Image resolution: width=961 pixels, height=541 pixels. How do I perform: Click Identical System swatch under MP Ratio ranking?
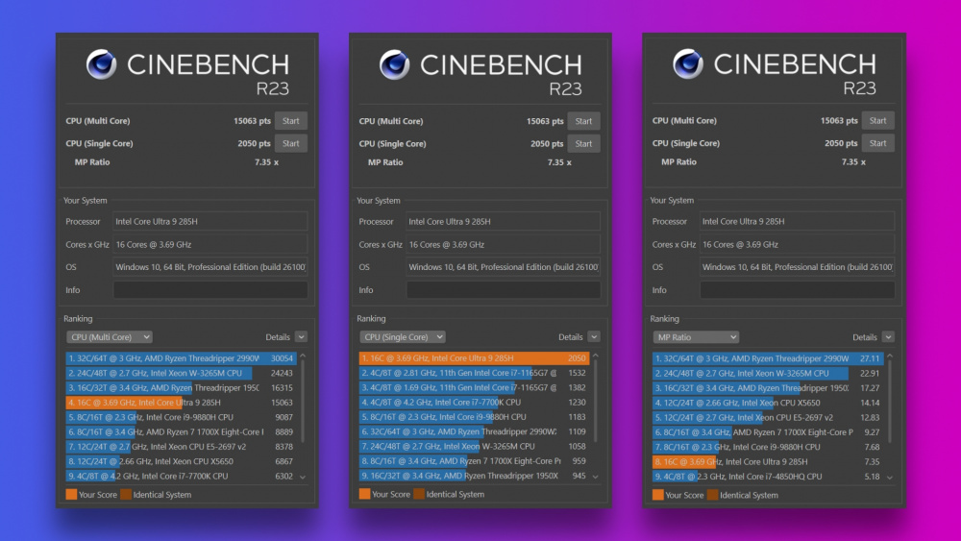(713, 495)
